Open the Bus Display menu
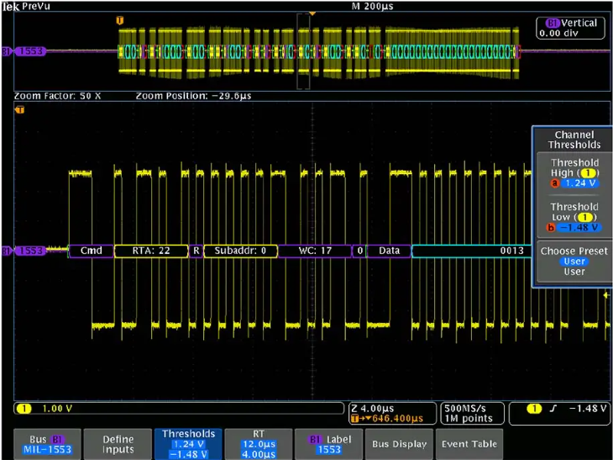Screen dimensions: 613x460 click(x=399, y=444)
